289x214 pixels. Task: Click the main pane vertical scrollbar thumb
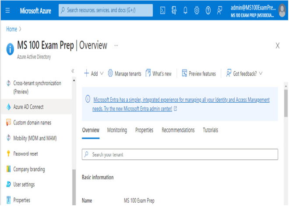point(285,103)
